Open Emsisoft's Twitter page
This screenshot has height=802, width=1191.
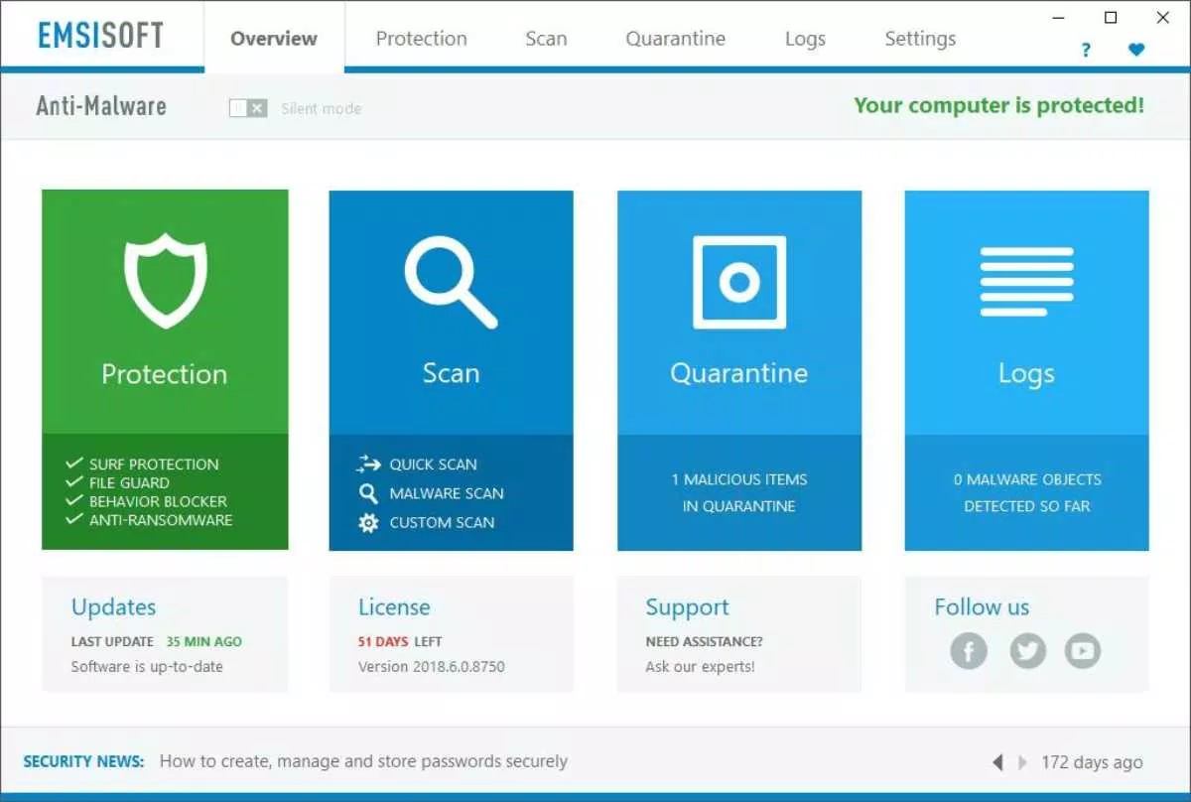(x=1028, y=651)
